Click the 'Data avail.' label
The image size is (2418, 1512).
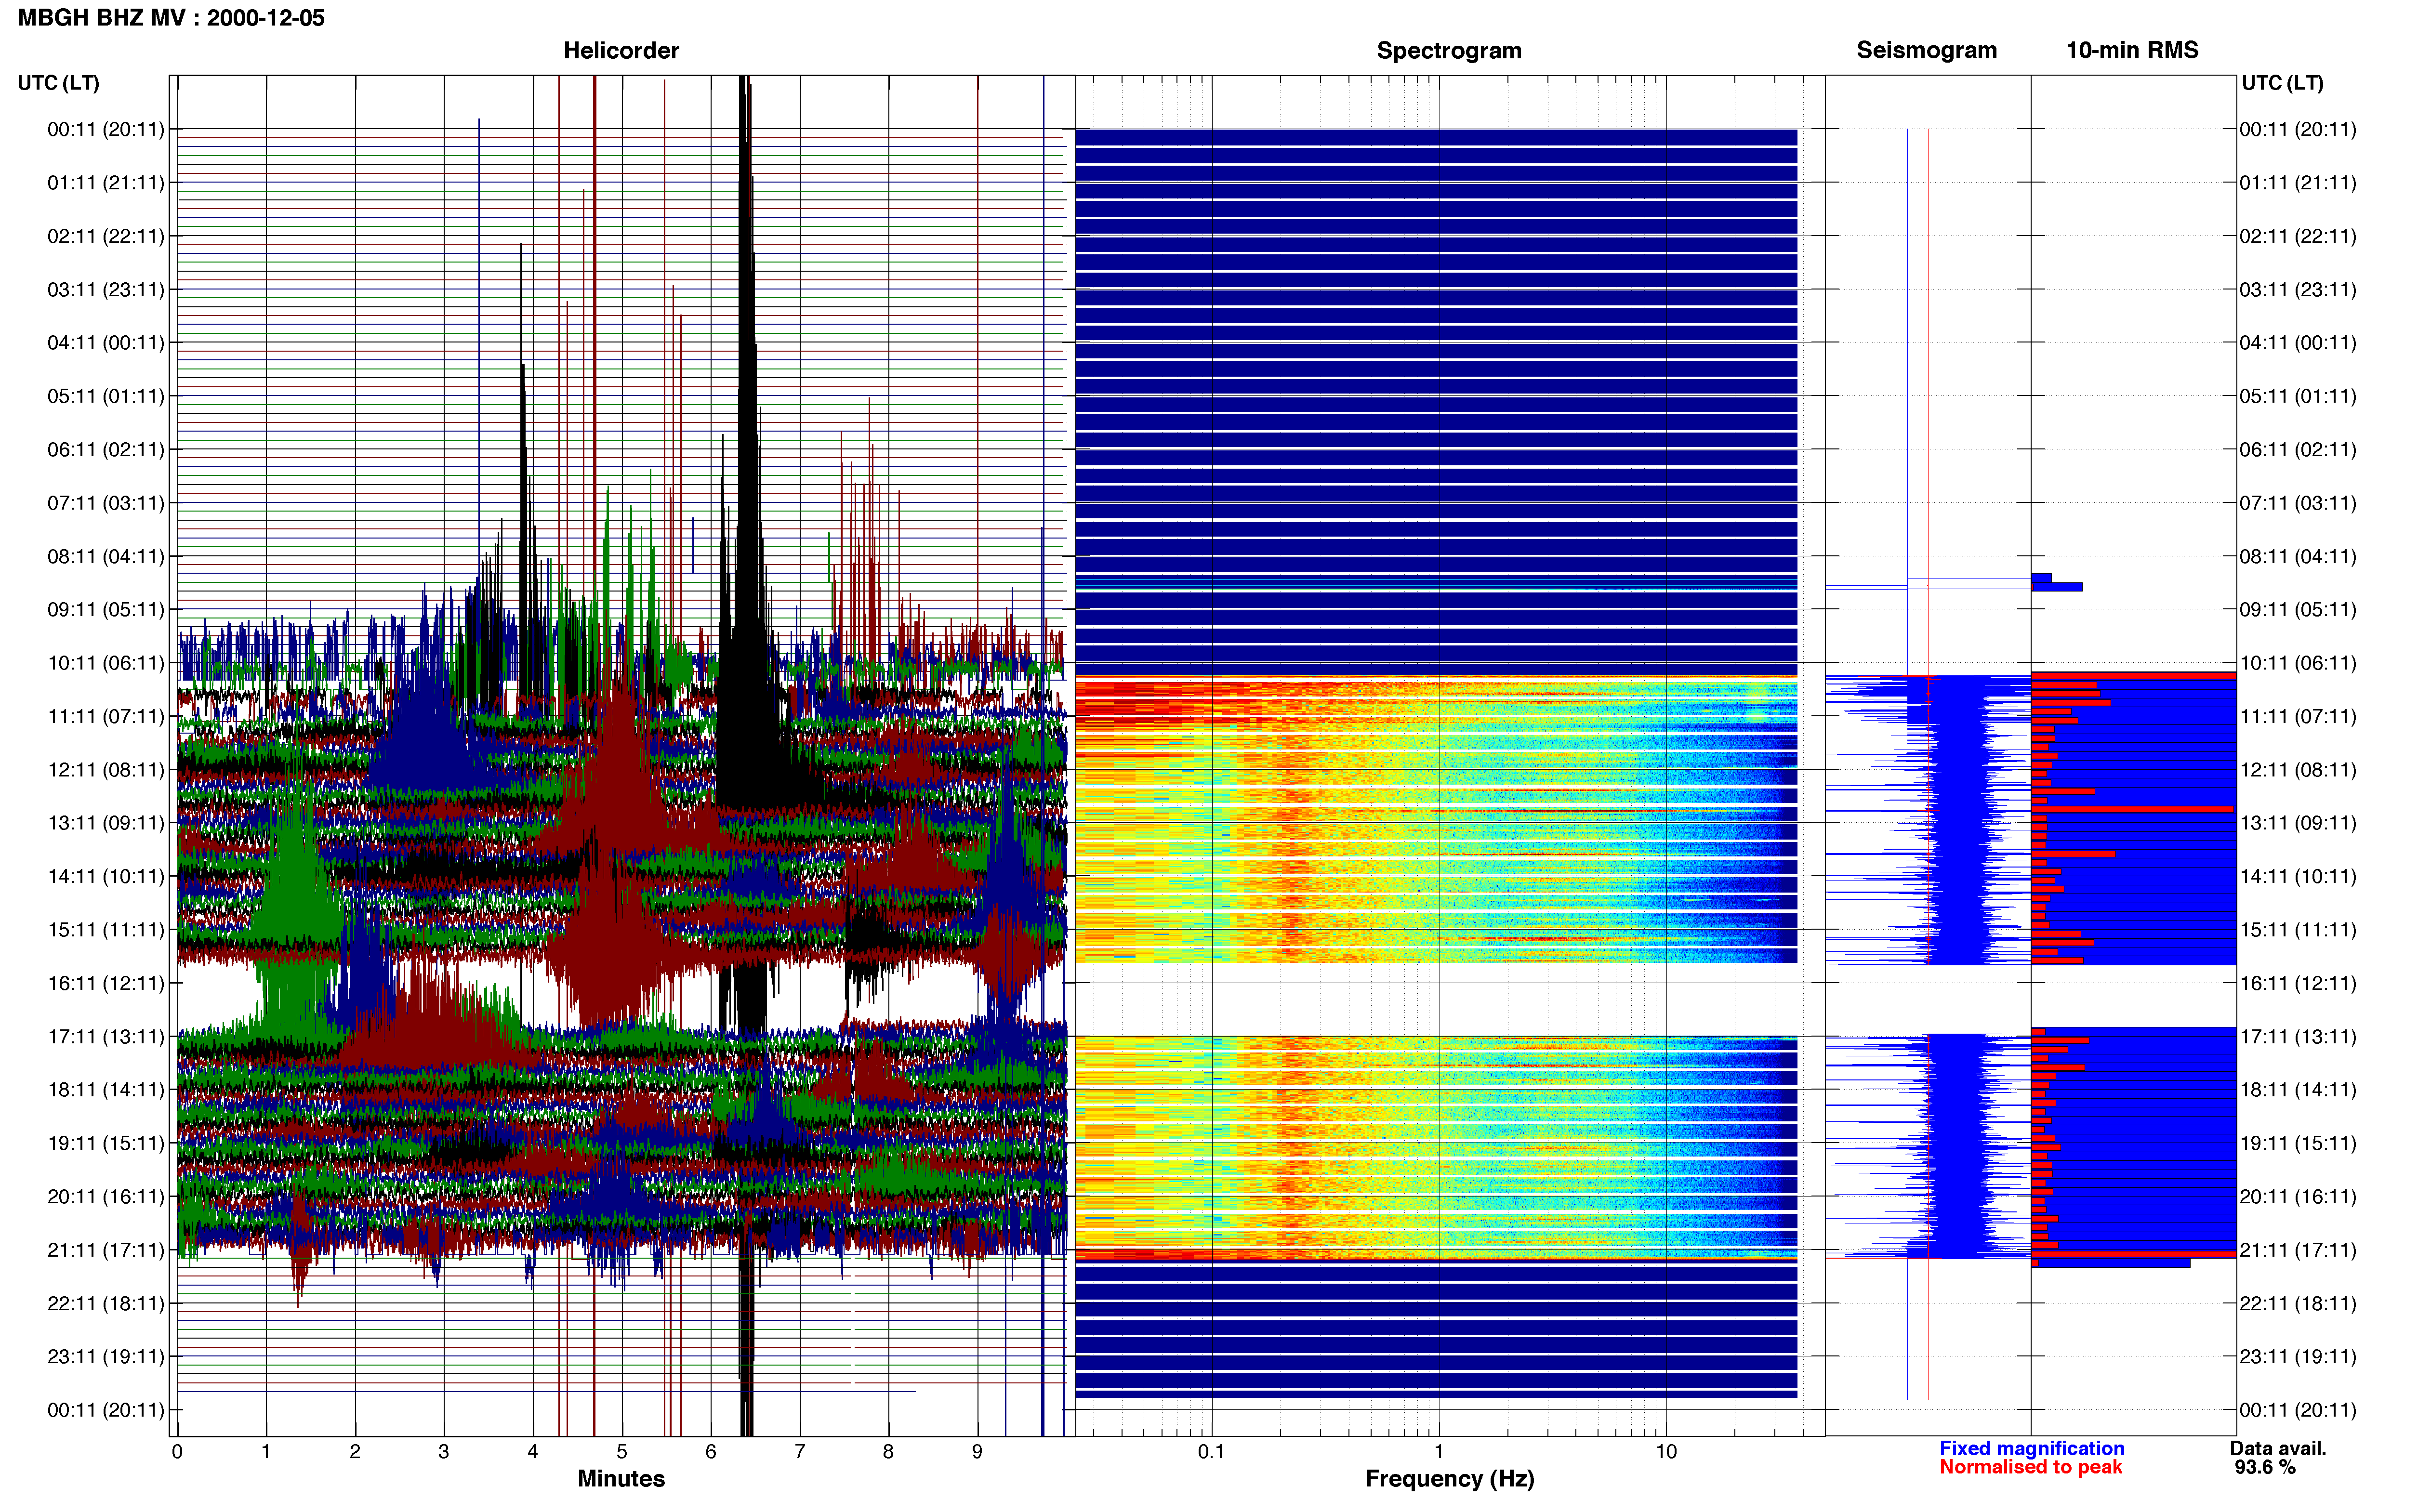pos(2278,1449)
